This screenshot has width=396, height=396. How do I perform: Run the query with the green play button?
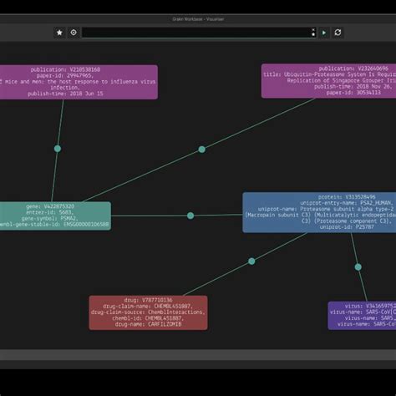coord(324,33)
